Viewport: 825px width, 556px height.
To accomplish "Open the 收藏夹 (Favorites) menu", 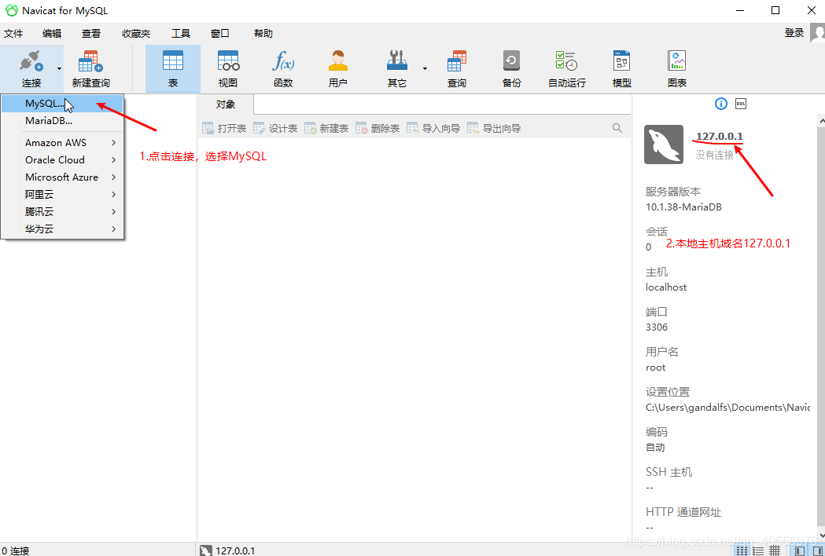I will pos(136,34).
